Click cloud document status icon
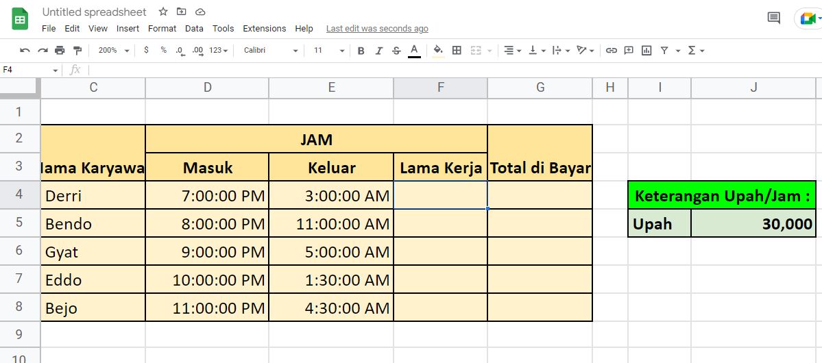This screenshot has width=822, height=363. pyautogui.click(x=200, y=12)
